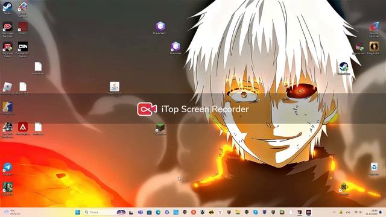Select the blank file beside Apex Legends
386x217 pixels.
point(38,128)
